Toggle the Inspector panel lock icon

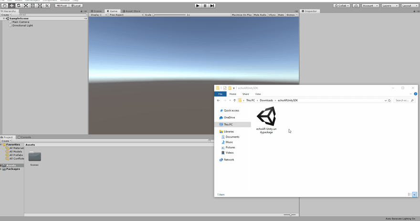(415, 11)
